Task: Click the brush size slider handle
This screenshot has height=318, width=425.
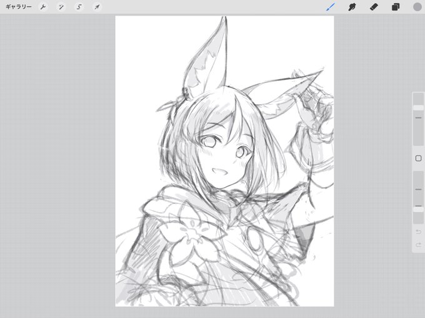Action: tap(418, 108)
